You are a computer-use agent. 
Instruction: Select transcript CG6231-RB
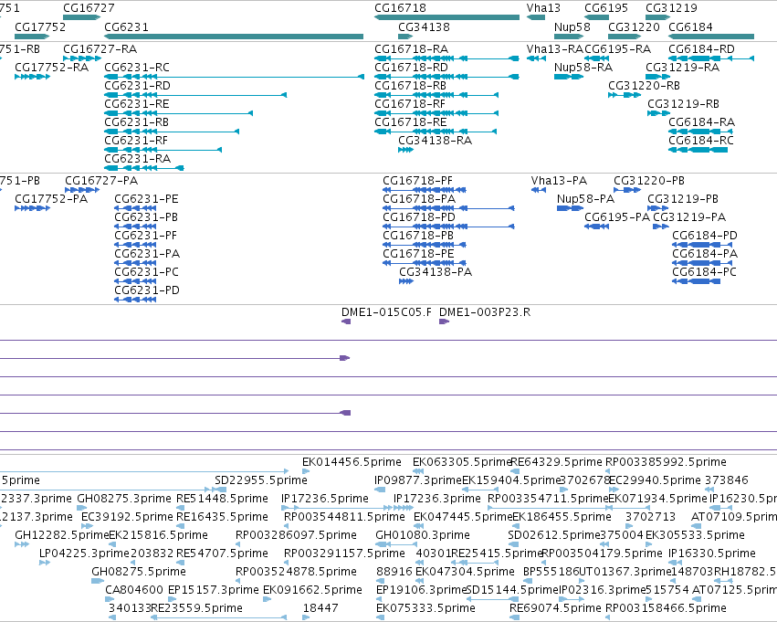(172, 132)
